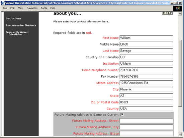Click the Internet Explorer page icon in title bar

[x=3, y=3]
